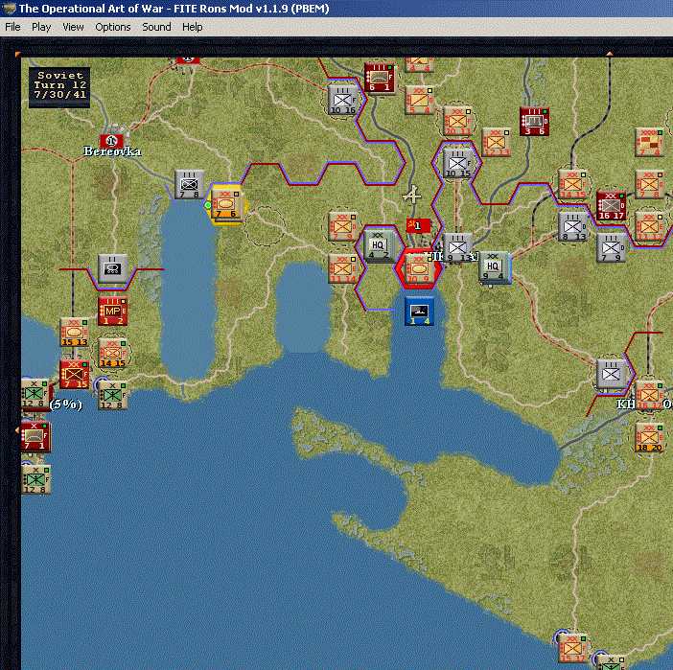Select the tan infantry division 18 20
673x670 pixels.
[649, 437]
